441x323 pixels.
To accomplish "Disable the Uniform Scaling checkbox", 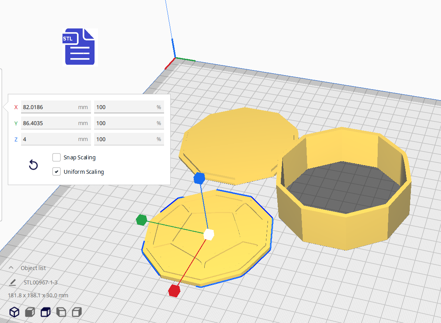I will 57,171.
